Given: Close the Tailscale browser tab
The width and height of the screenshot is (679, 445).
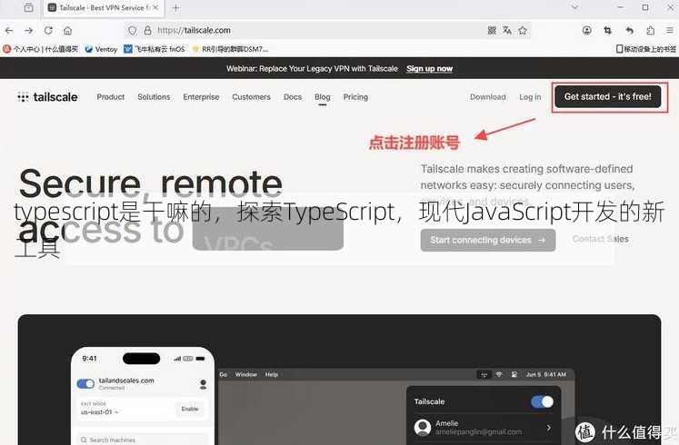Looking at the screenshot, I should click(155, 7).
